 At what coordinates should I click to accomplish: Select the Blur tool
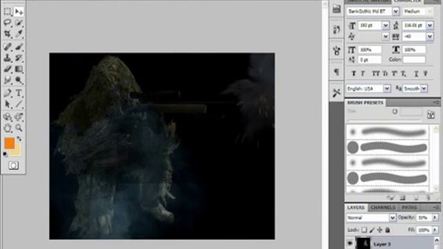[x=8, y=80]
